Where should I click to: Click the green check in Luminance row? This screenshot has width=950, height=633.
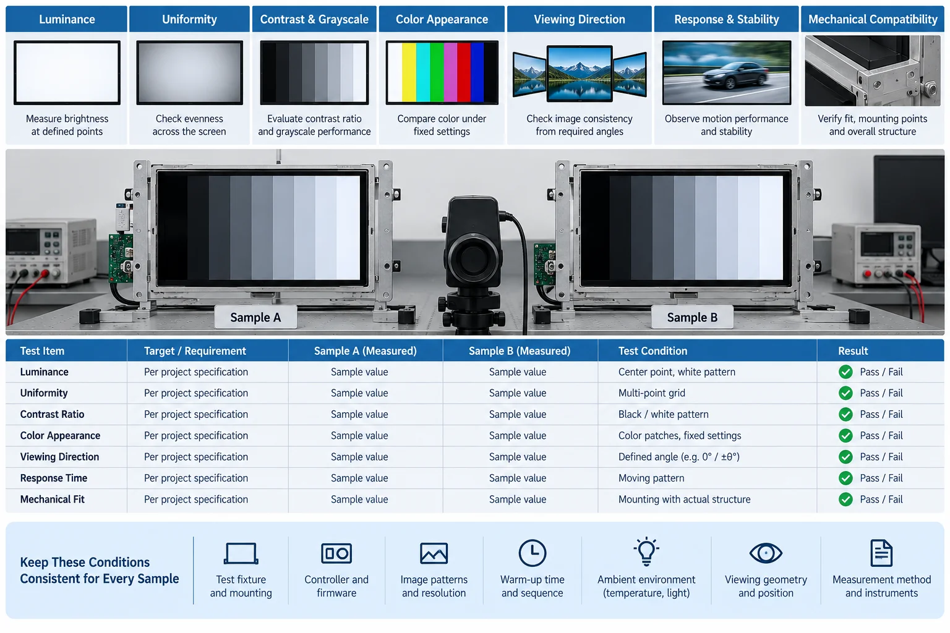click(x=845, y=372)
